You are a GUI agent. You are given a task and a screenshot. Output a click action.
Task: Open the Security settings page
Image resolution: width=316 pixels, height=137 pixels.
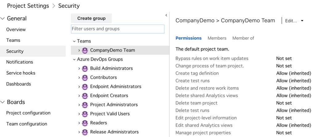coord(33,51)
